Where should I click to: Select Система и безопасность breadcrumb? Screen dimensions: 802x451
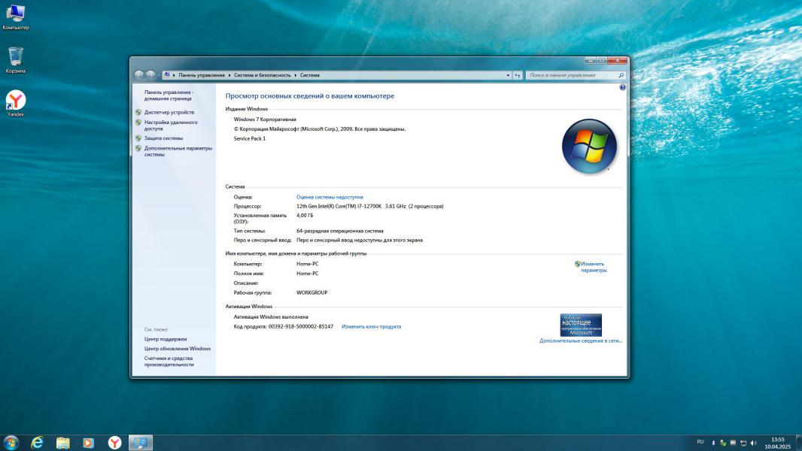(263, 75)
